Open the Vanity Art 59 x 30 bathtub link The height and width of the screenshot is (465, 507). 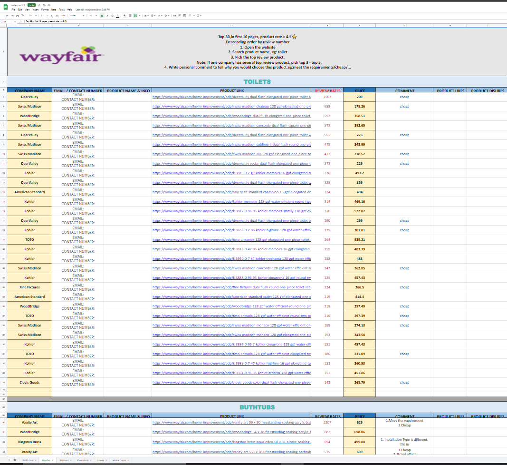click(231, 422)
